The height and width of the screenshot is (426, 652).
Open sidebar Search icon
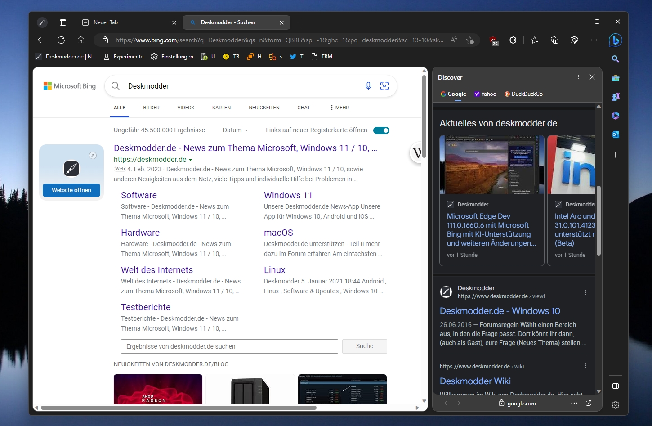616,59
